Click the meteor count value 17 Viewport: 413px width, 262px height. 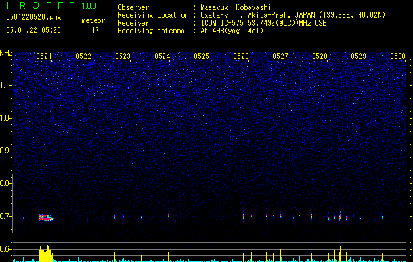95,30
